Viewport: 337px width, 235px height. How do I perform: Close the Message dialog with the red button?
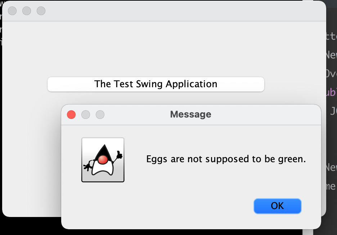pyautogui.click(x=71, y=115)
